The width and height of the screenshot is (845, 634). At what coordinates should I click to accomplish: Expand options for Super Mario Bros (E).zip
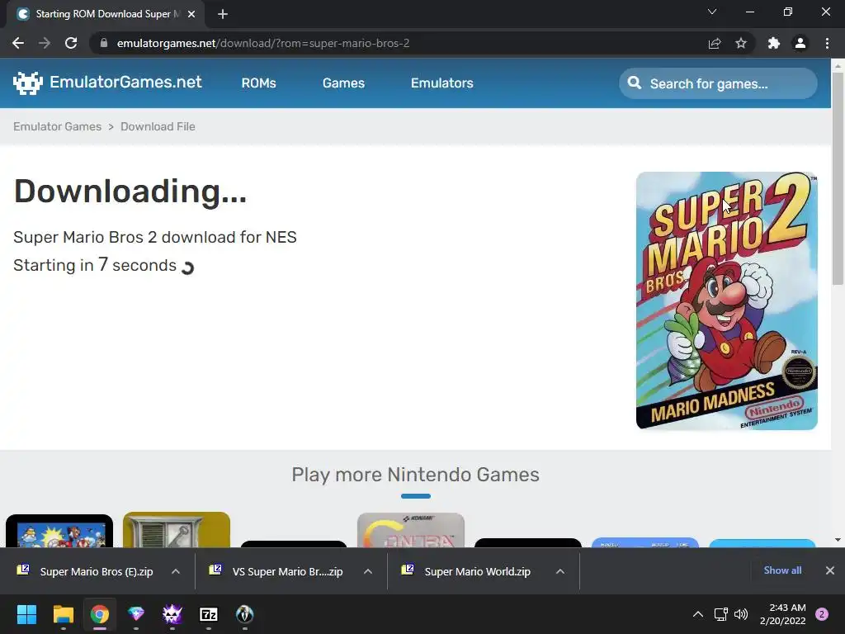tap(176, 571)
